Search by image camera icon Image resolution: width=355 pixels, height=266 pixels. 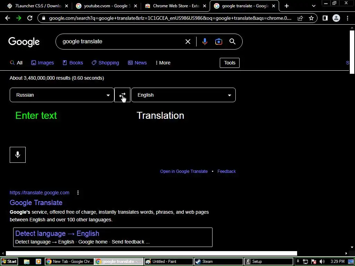218,42
